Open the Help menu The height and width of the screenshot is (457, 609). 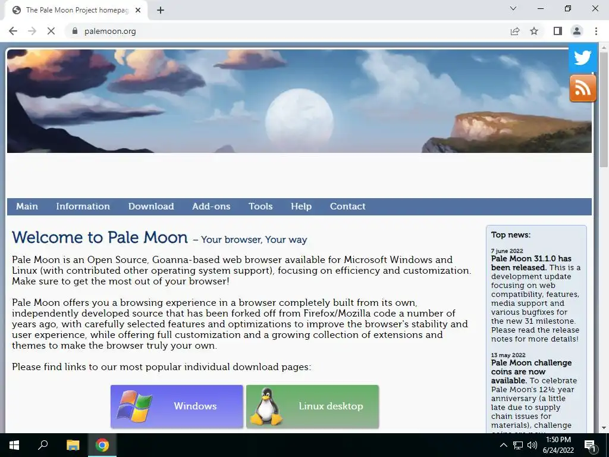pyautogui.click(x=301, y=206)
